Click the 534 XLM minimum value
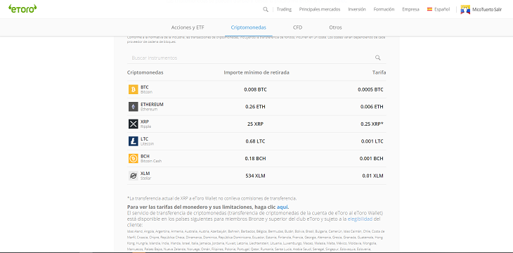Screen dimensions: 513x253 click(x=256, y=176)
